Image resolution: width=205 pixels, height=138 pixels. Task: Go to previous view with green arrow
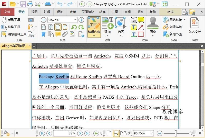pos(82,4)
